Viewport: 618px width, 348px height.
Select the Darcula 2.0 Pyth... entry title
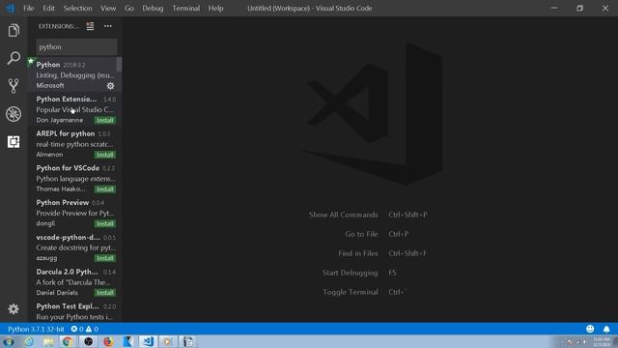pyautogui.click(x=67, y=272)
